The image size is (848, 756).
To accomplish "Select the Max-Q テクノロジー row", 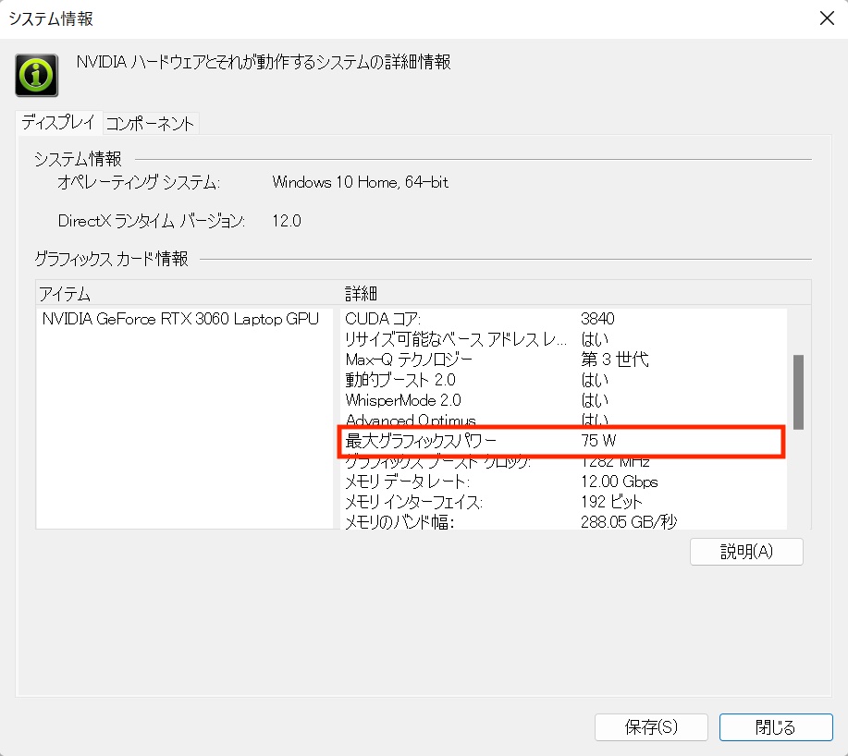I will coord(563,360).
